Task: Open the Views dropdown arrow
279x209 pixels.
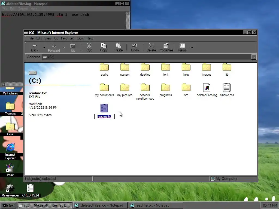Action: pos(192,48)
